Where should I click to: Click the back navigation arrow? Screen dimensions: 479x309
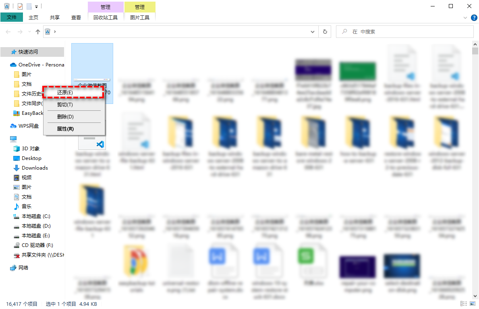pyautogui.click(x=8, y=31)
